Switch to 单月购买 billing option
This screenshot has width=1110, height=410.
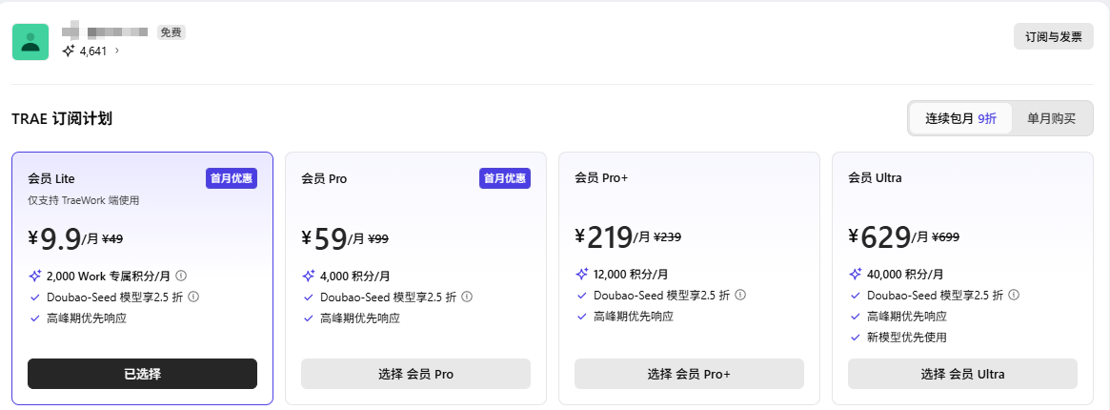[x=1051, y=119]
